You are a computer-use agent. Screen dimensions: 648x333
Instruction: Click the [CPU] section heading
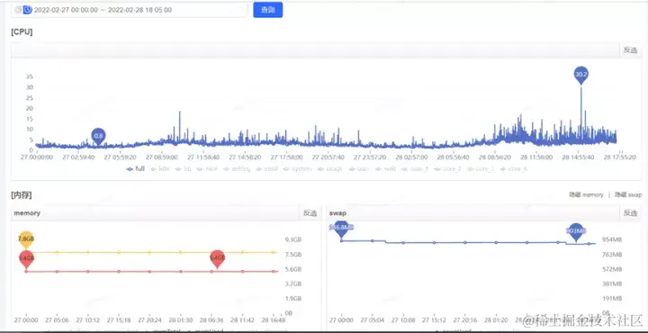22,32
